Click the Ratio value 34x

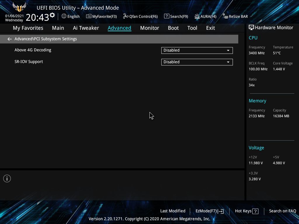coord(251,85)
